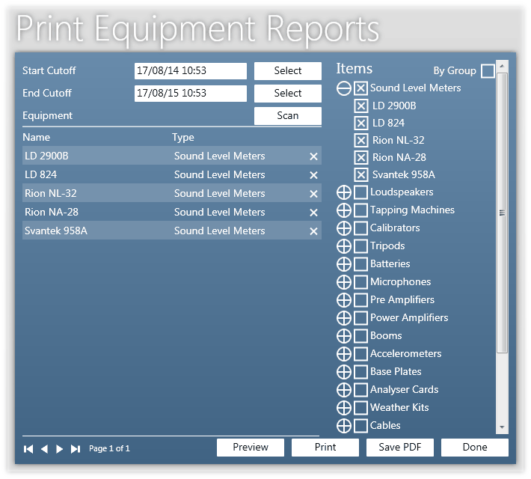
Task: Click the Save PDF button
Action: (400, 448)
